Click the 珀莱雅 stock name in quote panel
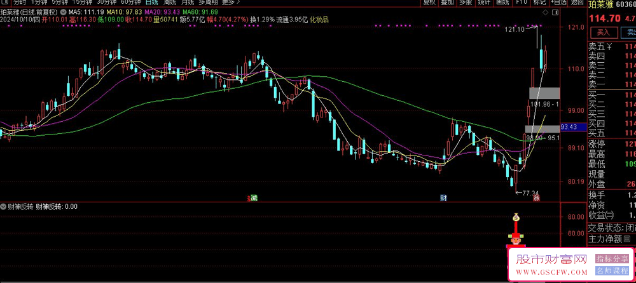The width and height of the screenshot is (636, 283). click(x=600, y=4)
